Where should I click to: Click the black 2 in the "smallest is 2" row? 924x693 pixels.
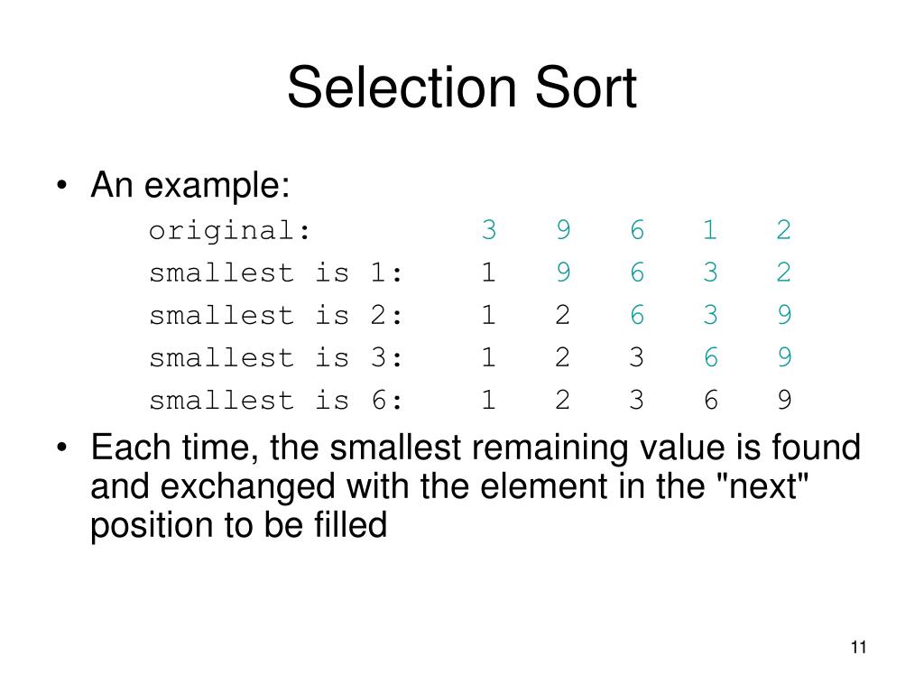pyautogui.click(x=563, y=316)
